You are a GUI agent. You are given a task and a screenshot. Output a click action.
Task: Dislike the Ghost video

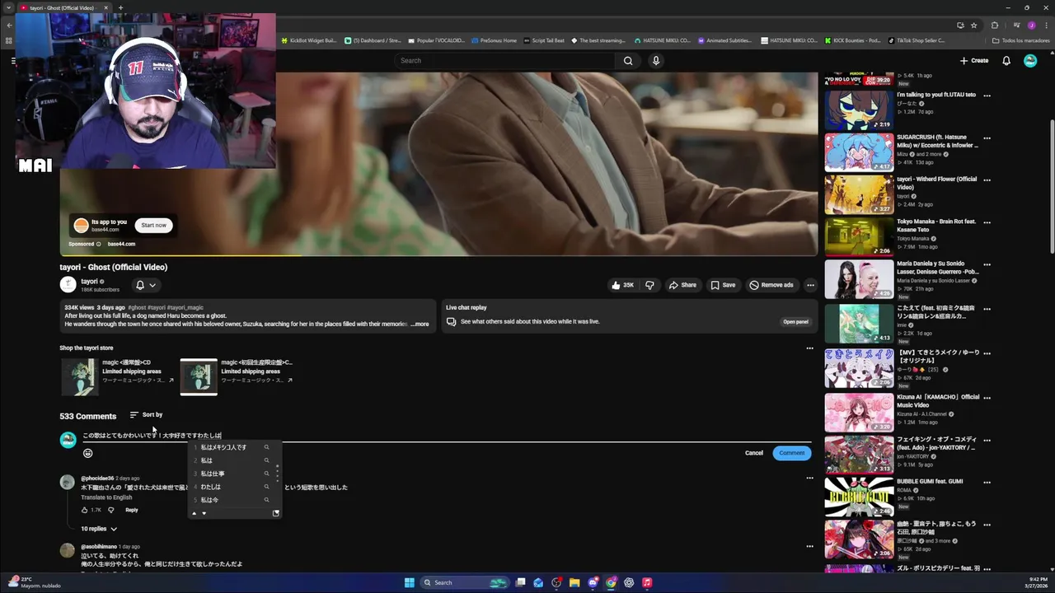[x=649, y=285]
